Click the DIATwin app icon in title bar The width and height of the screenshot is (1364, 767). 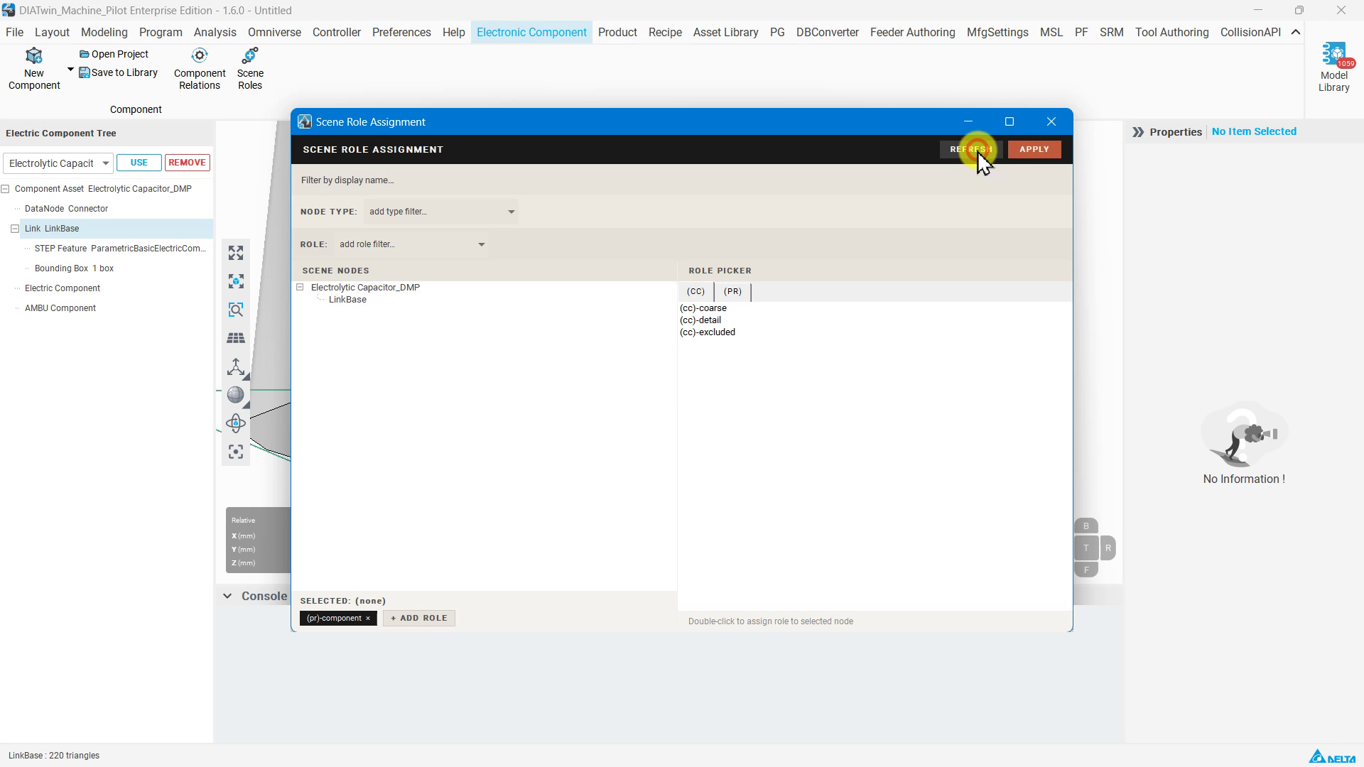tap(9, 11)
